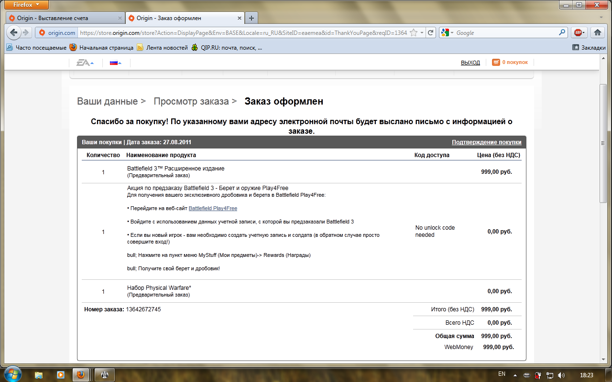
Task: Click the origin.com site identity button
Action: tap(57, 32)
